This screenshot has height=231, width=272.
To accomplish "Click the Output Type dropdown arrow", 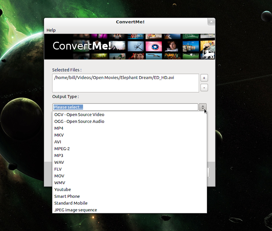I will click(x=203, y=107).
